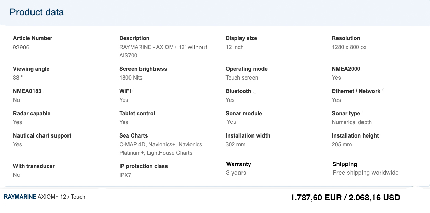Click the Display size label
This screenshot has height=213, width=430.
coord(241,38)
